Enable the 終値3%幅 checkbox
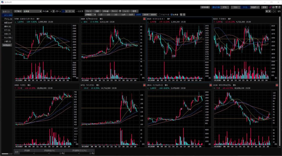 point(159,14)
